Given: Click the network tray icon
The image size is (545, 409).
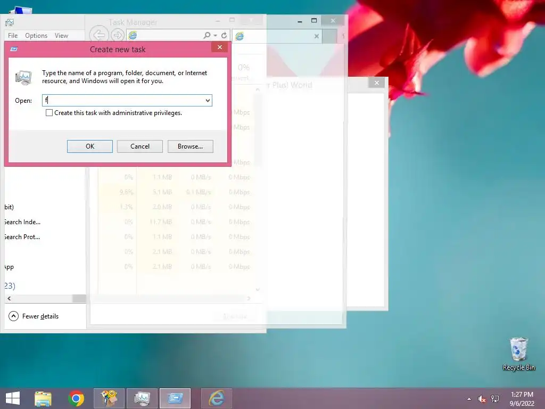Looking at the screenshot, I should [495, 399].
